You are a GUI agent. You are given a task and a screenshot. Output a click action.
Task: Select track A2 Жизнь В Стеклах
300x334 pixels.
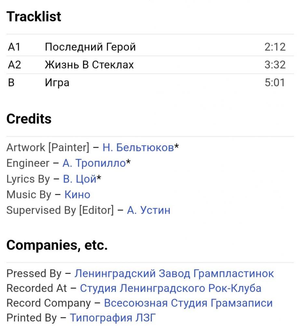[x=150, y=65]
